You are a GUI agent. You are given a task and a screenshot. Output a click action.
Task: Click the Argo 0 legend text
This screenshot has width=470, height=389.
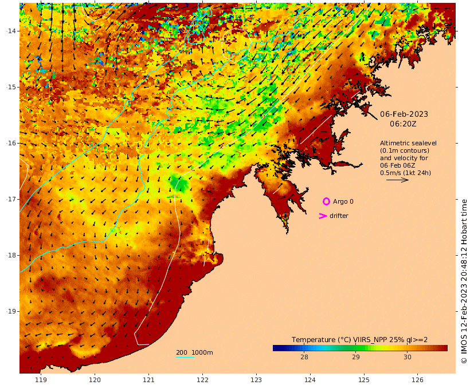tap(343, 202)
